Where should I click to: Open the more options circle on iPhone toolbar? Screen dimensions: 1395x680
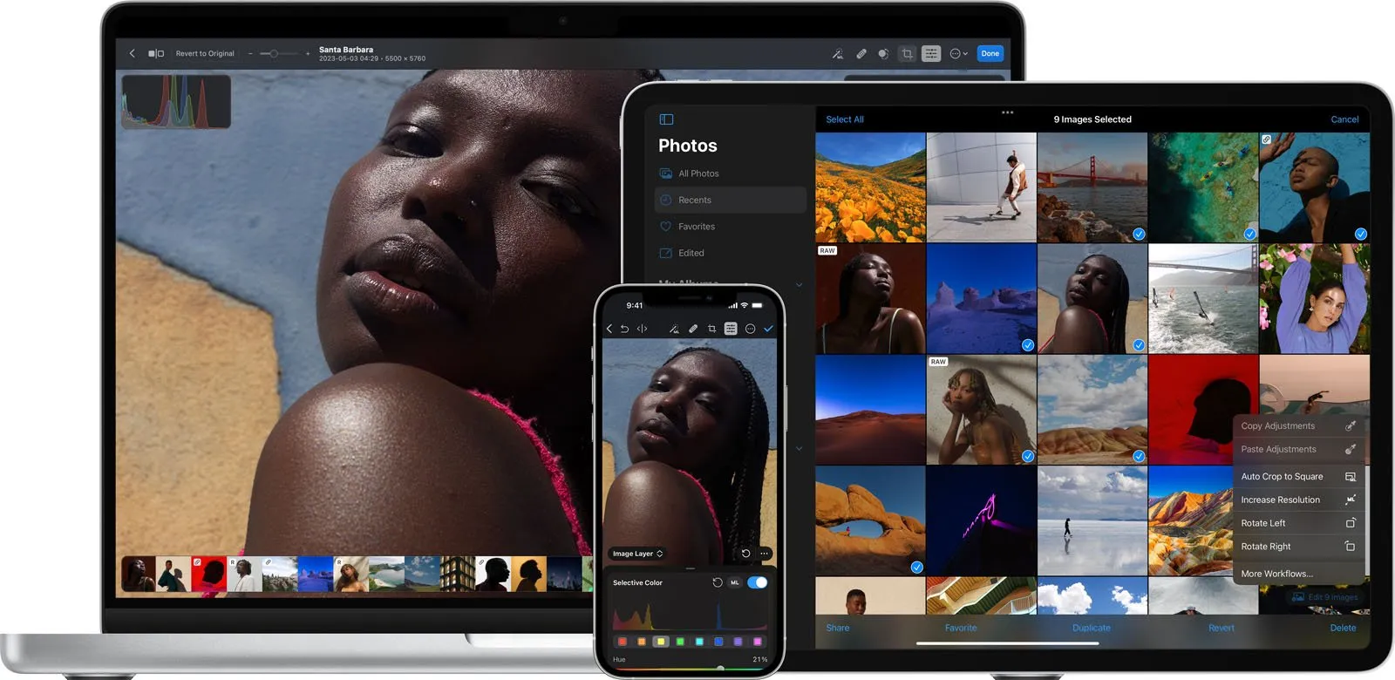[750, 329]
